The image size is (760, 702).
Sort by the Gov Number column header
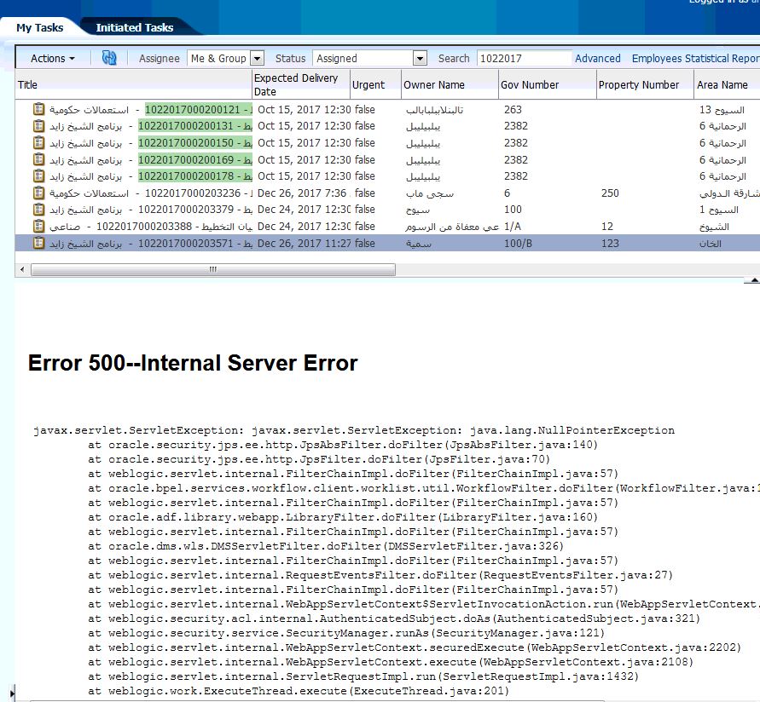548,84
